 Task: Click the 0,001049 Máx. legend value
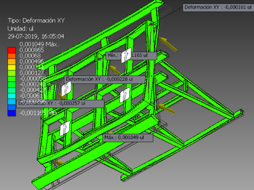point(39,44)
